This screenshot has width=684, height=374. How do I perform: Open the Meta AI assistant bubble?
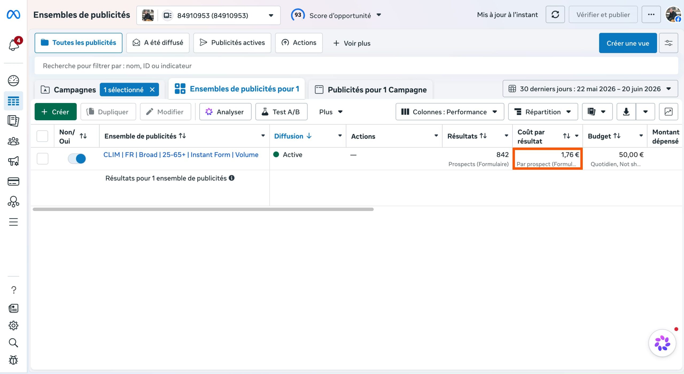coord(662,343)
